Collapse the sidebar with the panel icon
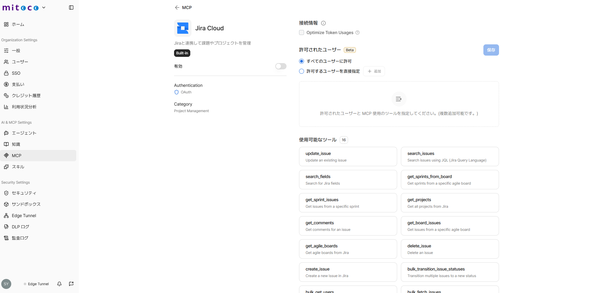 [x=71, y=7]
